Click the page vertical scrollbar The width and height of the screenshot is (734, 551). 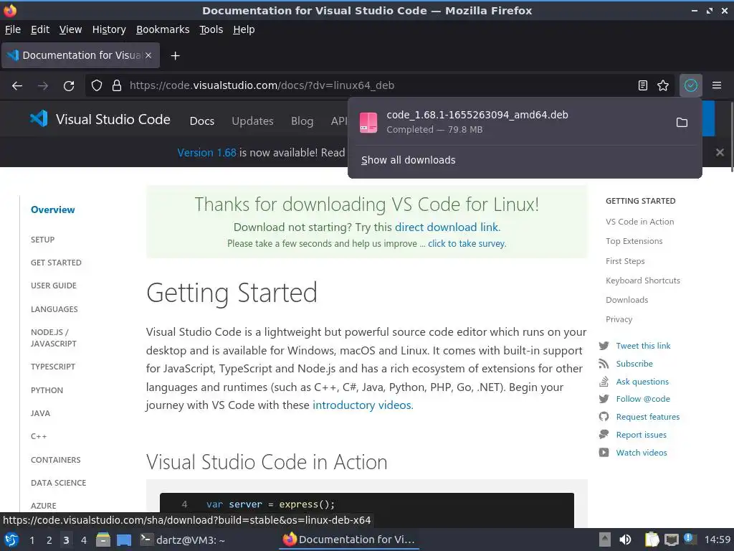(731, 136)
